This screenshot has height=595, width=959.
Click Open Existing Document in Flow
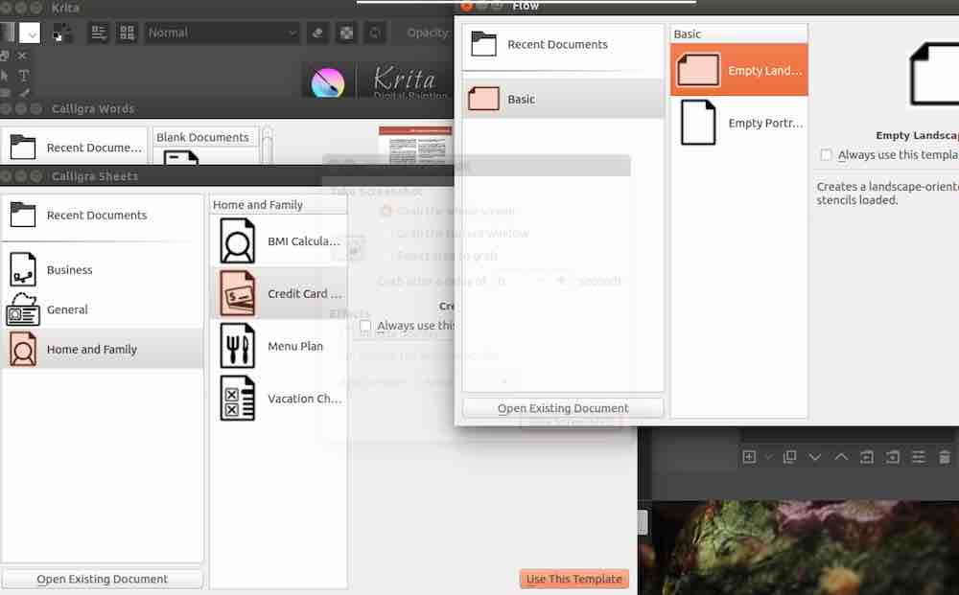coord(563,409)
